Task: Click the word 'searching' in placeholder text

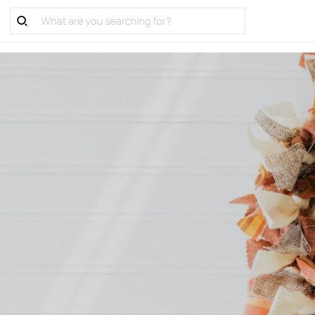Action: [127, 22]
